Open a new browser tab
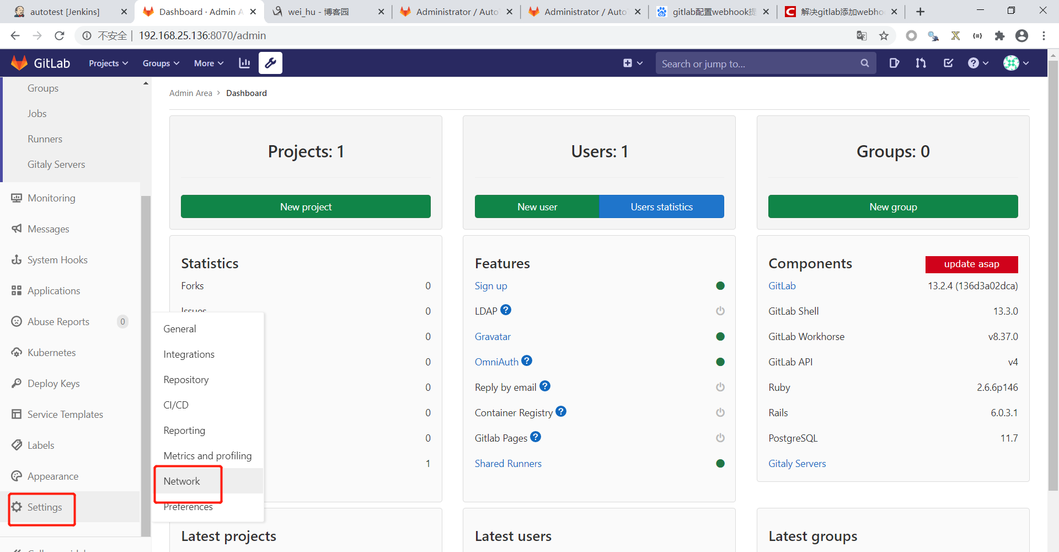 pos(920,12)
